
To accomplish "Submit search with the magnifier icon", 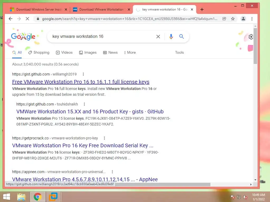I will pyautogui.click(x=181, y=36).
